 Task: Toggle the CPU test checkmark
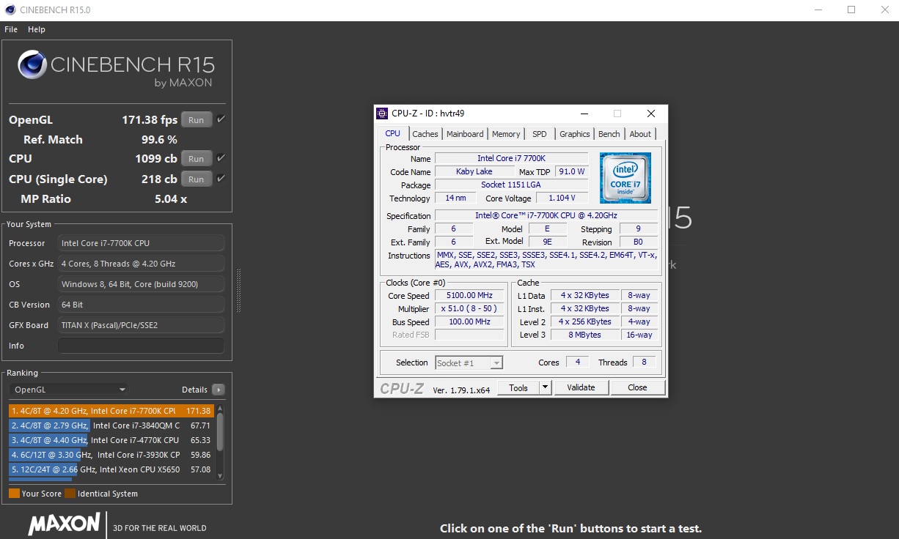tap(221, 158)
